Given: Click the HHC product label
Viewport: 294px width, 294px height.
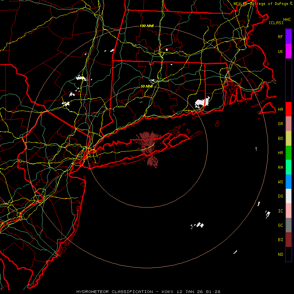Looking at the screenshot, I should [x=287, y=20].
